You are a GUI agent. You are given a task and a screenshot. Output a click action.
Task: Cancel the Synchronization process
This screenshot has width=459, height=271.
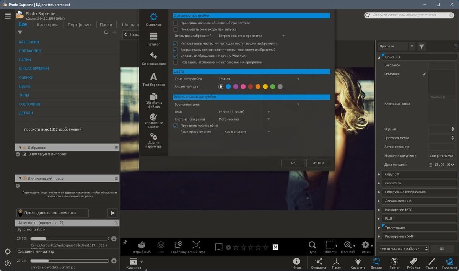click(114, 238)
